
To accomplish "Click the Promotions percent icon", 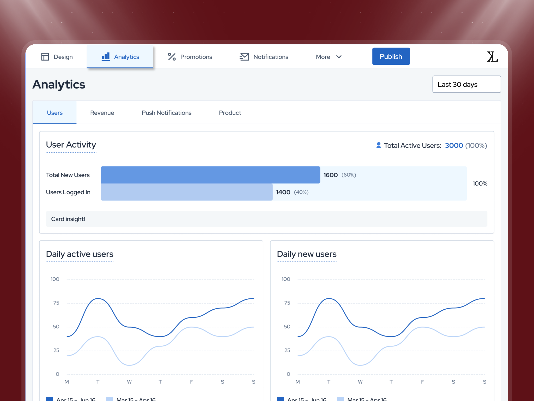I will point(172,57).
